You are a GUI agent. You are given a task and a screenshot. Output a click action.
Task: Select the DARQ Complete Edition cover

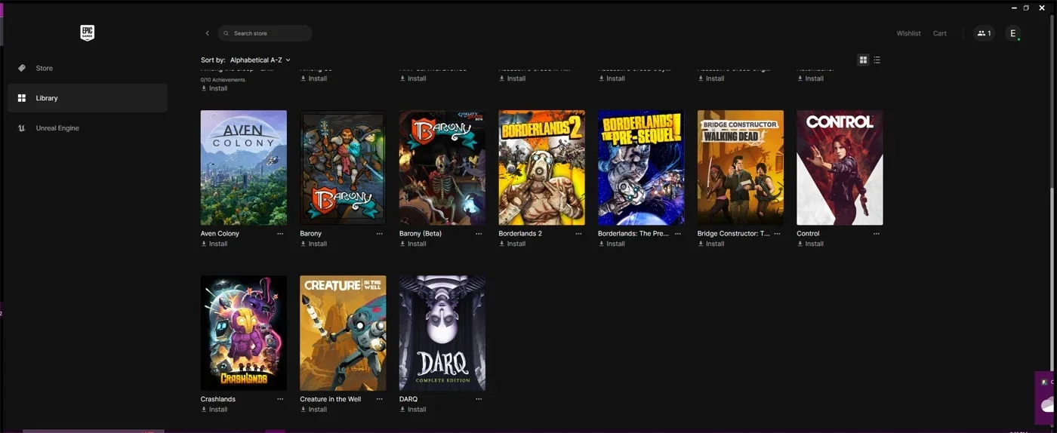[x=442, y=333]
